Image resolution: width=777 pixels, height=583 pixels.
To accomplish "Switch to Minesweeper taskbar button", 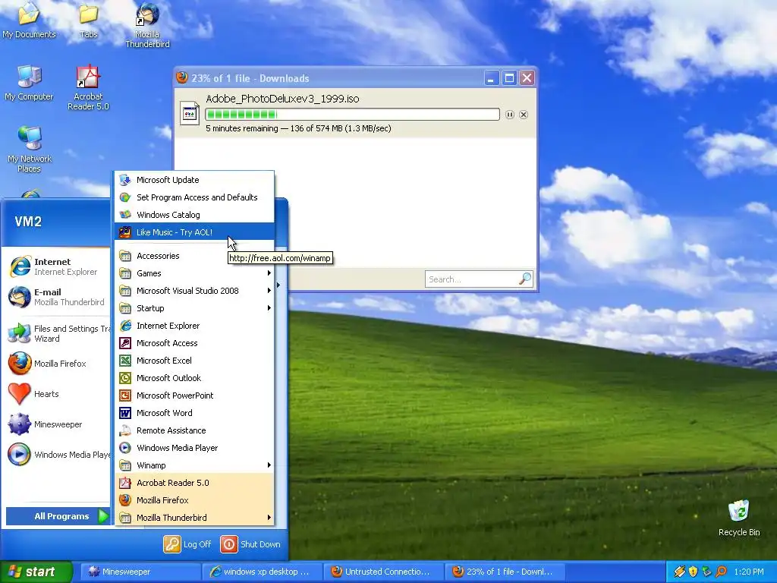I will tap(140, 572).
